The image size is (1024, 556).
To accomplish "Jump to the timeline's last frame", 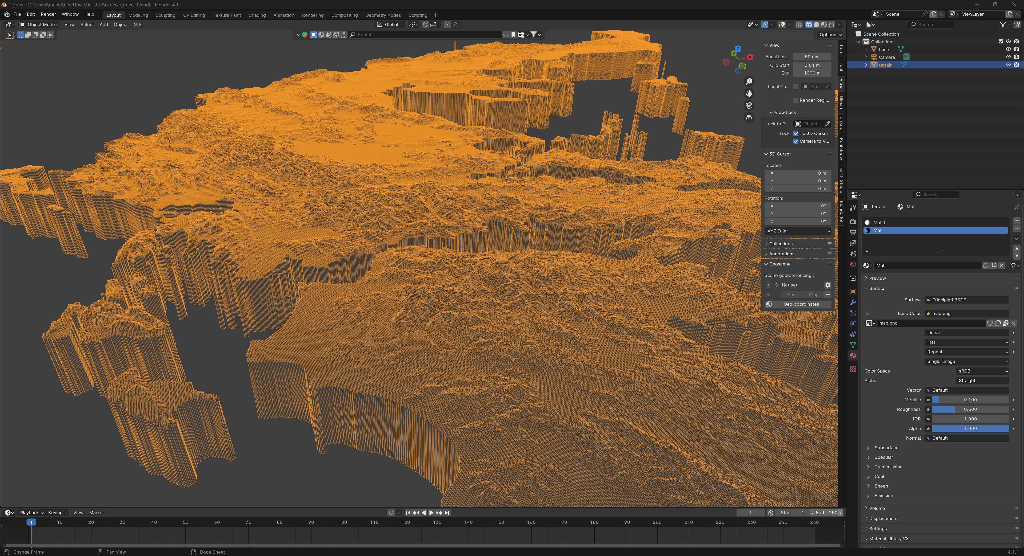I will [447, 513].
